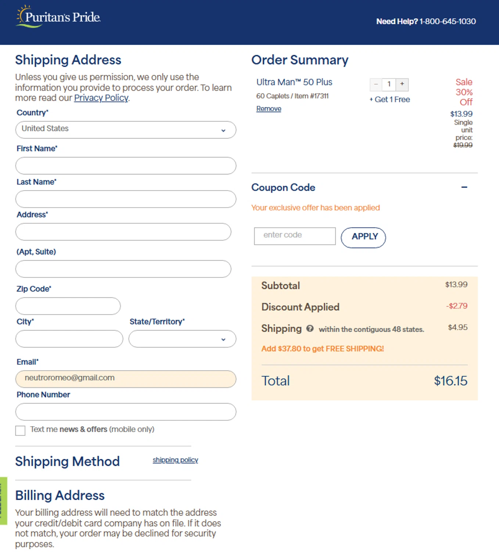Increase quantity with the plus button
This screenshot has height=552, width=499.
(402, 84)
